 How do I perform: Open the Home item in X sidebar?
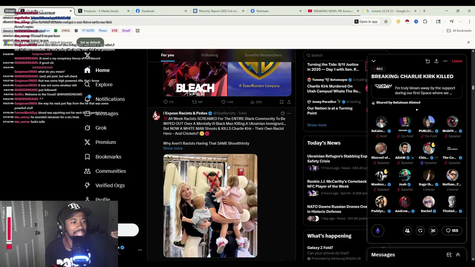[x=97, y=70]
